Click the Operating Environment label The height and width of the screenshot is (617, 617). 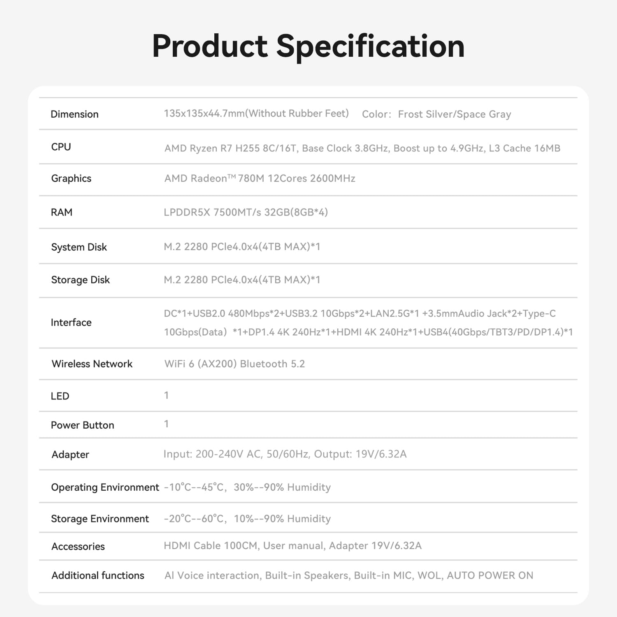pos(105,487)
